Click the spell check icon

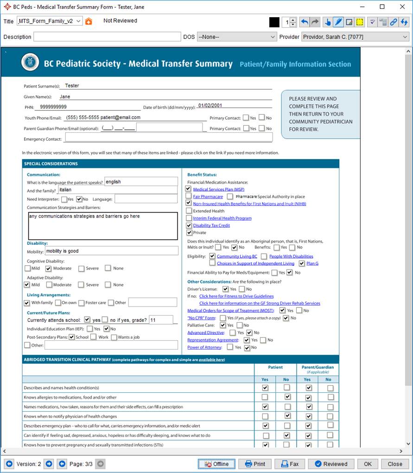373,22
